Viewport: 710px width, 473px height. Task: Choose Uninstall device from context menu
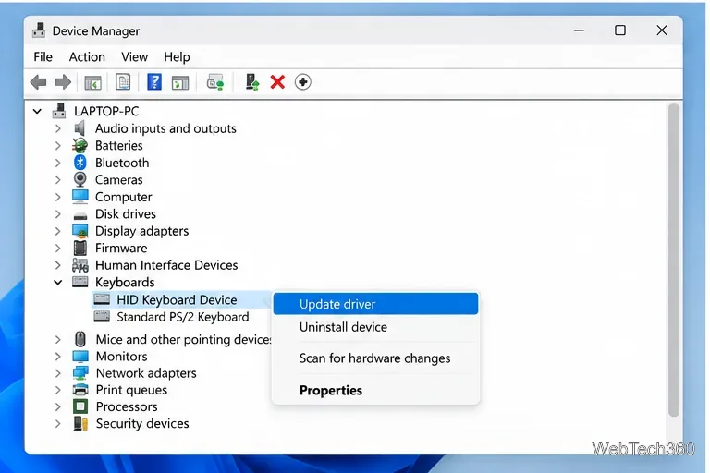[376, 327]
